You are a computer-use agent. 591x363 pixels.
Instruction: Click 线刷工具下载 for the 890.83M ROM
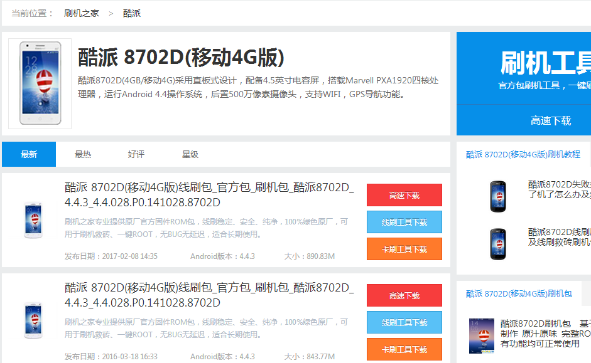(404, 223)
